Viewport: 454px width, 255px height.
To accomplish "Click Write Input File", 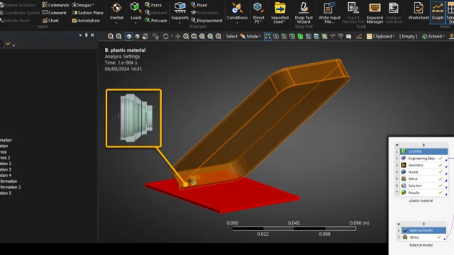I will point(329,13).
